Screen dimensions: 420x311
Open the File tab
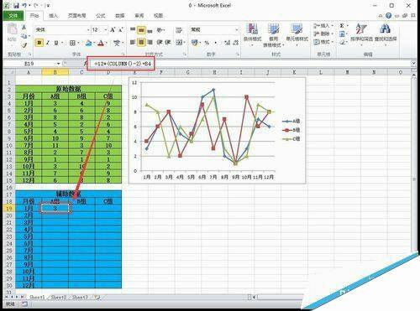click(x=13, y=16)
